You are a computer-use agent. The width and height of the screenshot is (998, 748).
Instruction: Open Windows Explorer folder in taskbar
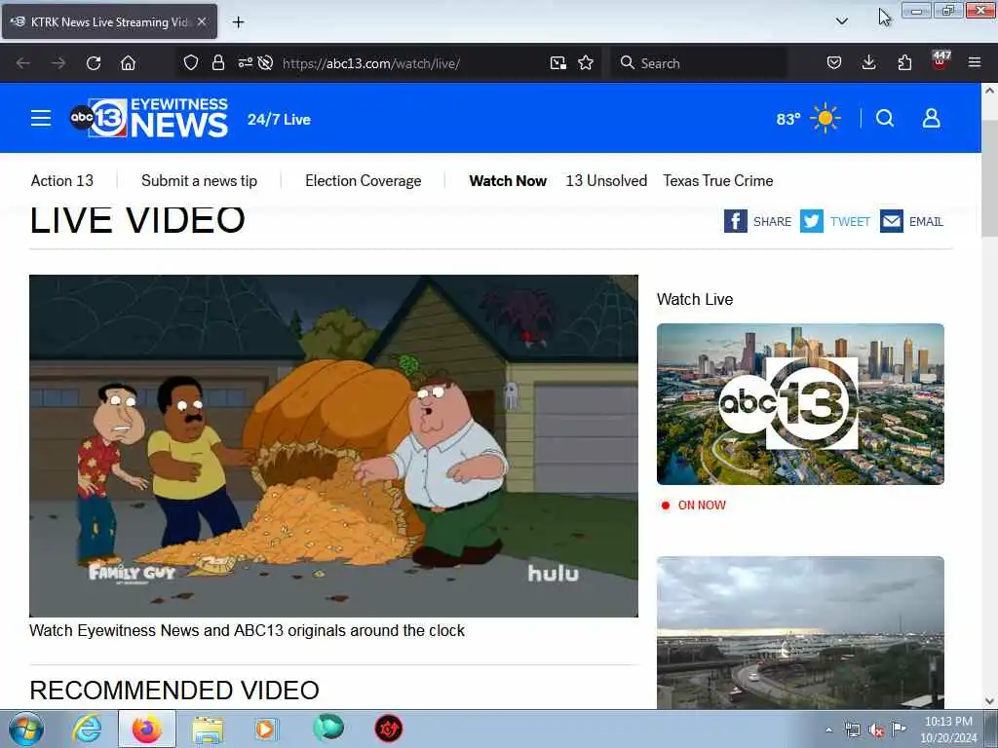(x=208, y=729)
